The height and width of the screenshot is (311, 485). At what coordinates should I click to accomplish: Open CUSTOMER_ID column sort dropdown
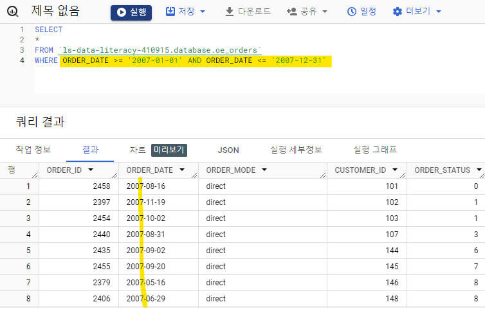click(395, 170)
